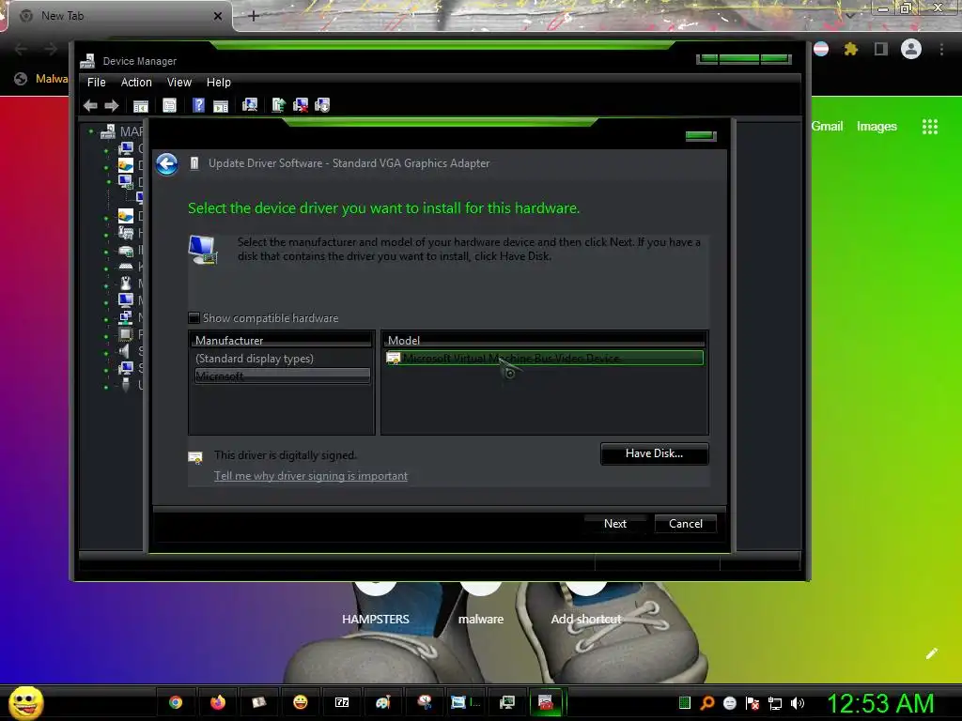
Task: Click the smiley face taskbar icon
Action: click(x=300, y=702)
